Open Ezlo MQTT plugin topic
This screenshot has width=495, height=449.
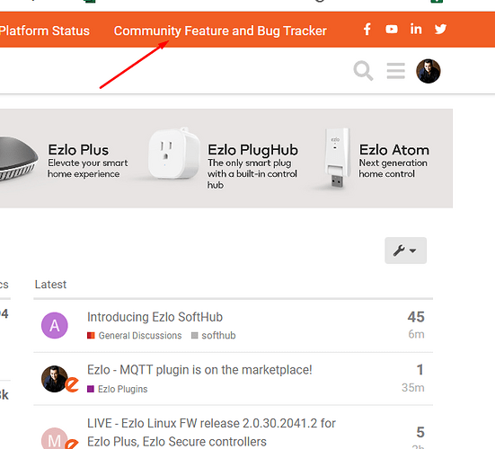pyautogui.click(x=199, y=370)
